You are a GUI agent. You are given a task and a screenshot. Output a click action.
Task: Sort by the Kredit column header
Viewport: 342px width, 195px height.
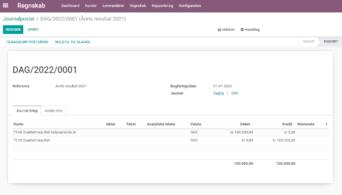pos(287,124)
